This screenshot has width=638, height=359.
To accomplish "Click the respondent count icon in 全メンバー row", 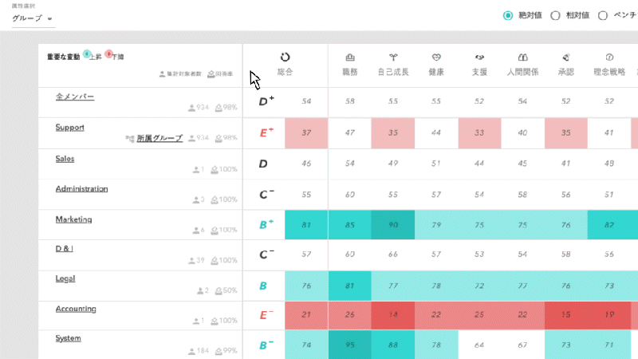I will point(191,108).
